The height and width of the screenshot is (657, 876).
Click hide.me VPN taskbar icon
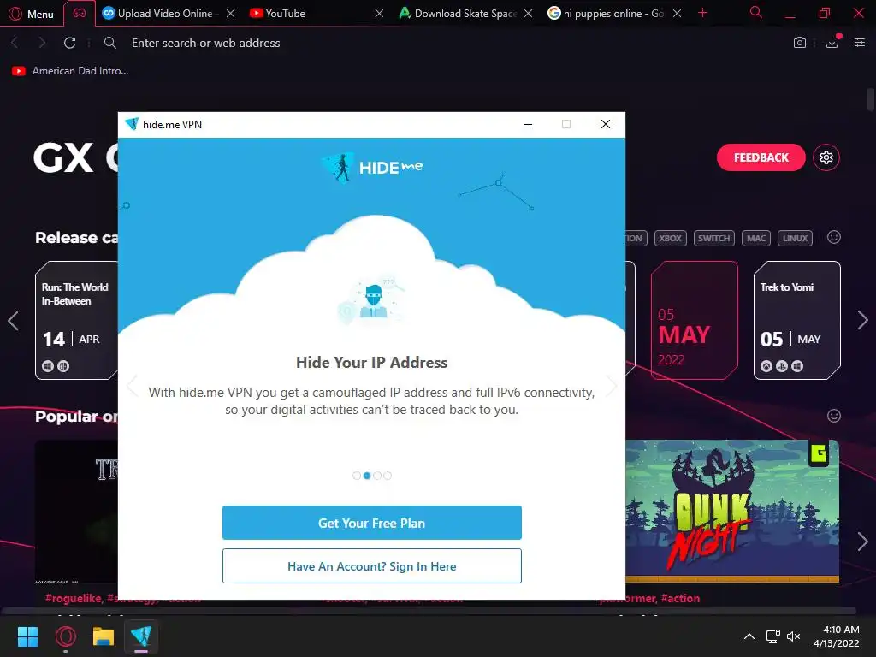point(141,636)
